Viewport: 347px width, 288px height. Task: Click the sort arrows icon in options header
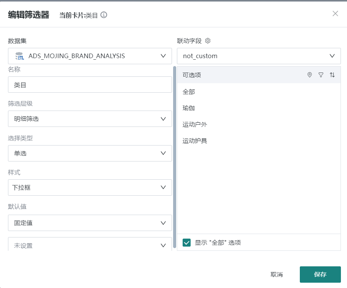pyautogui.click(x=332, y=75)
